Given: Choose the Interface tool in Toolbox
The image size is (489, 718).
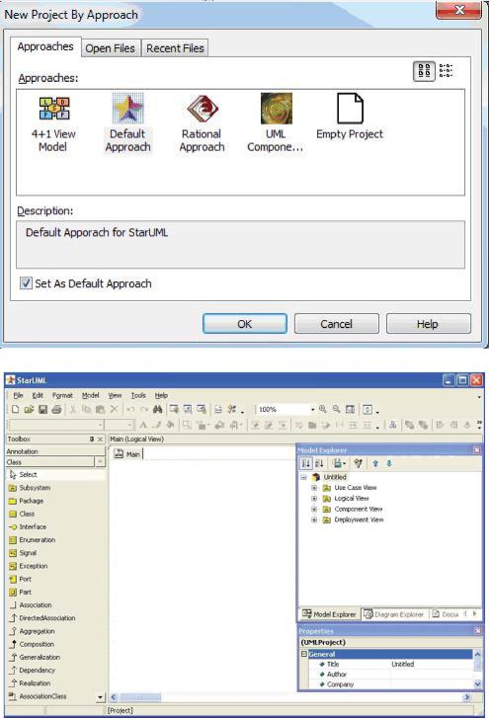Looking at the screenshot, I should coord(28,526).
